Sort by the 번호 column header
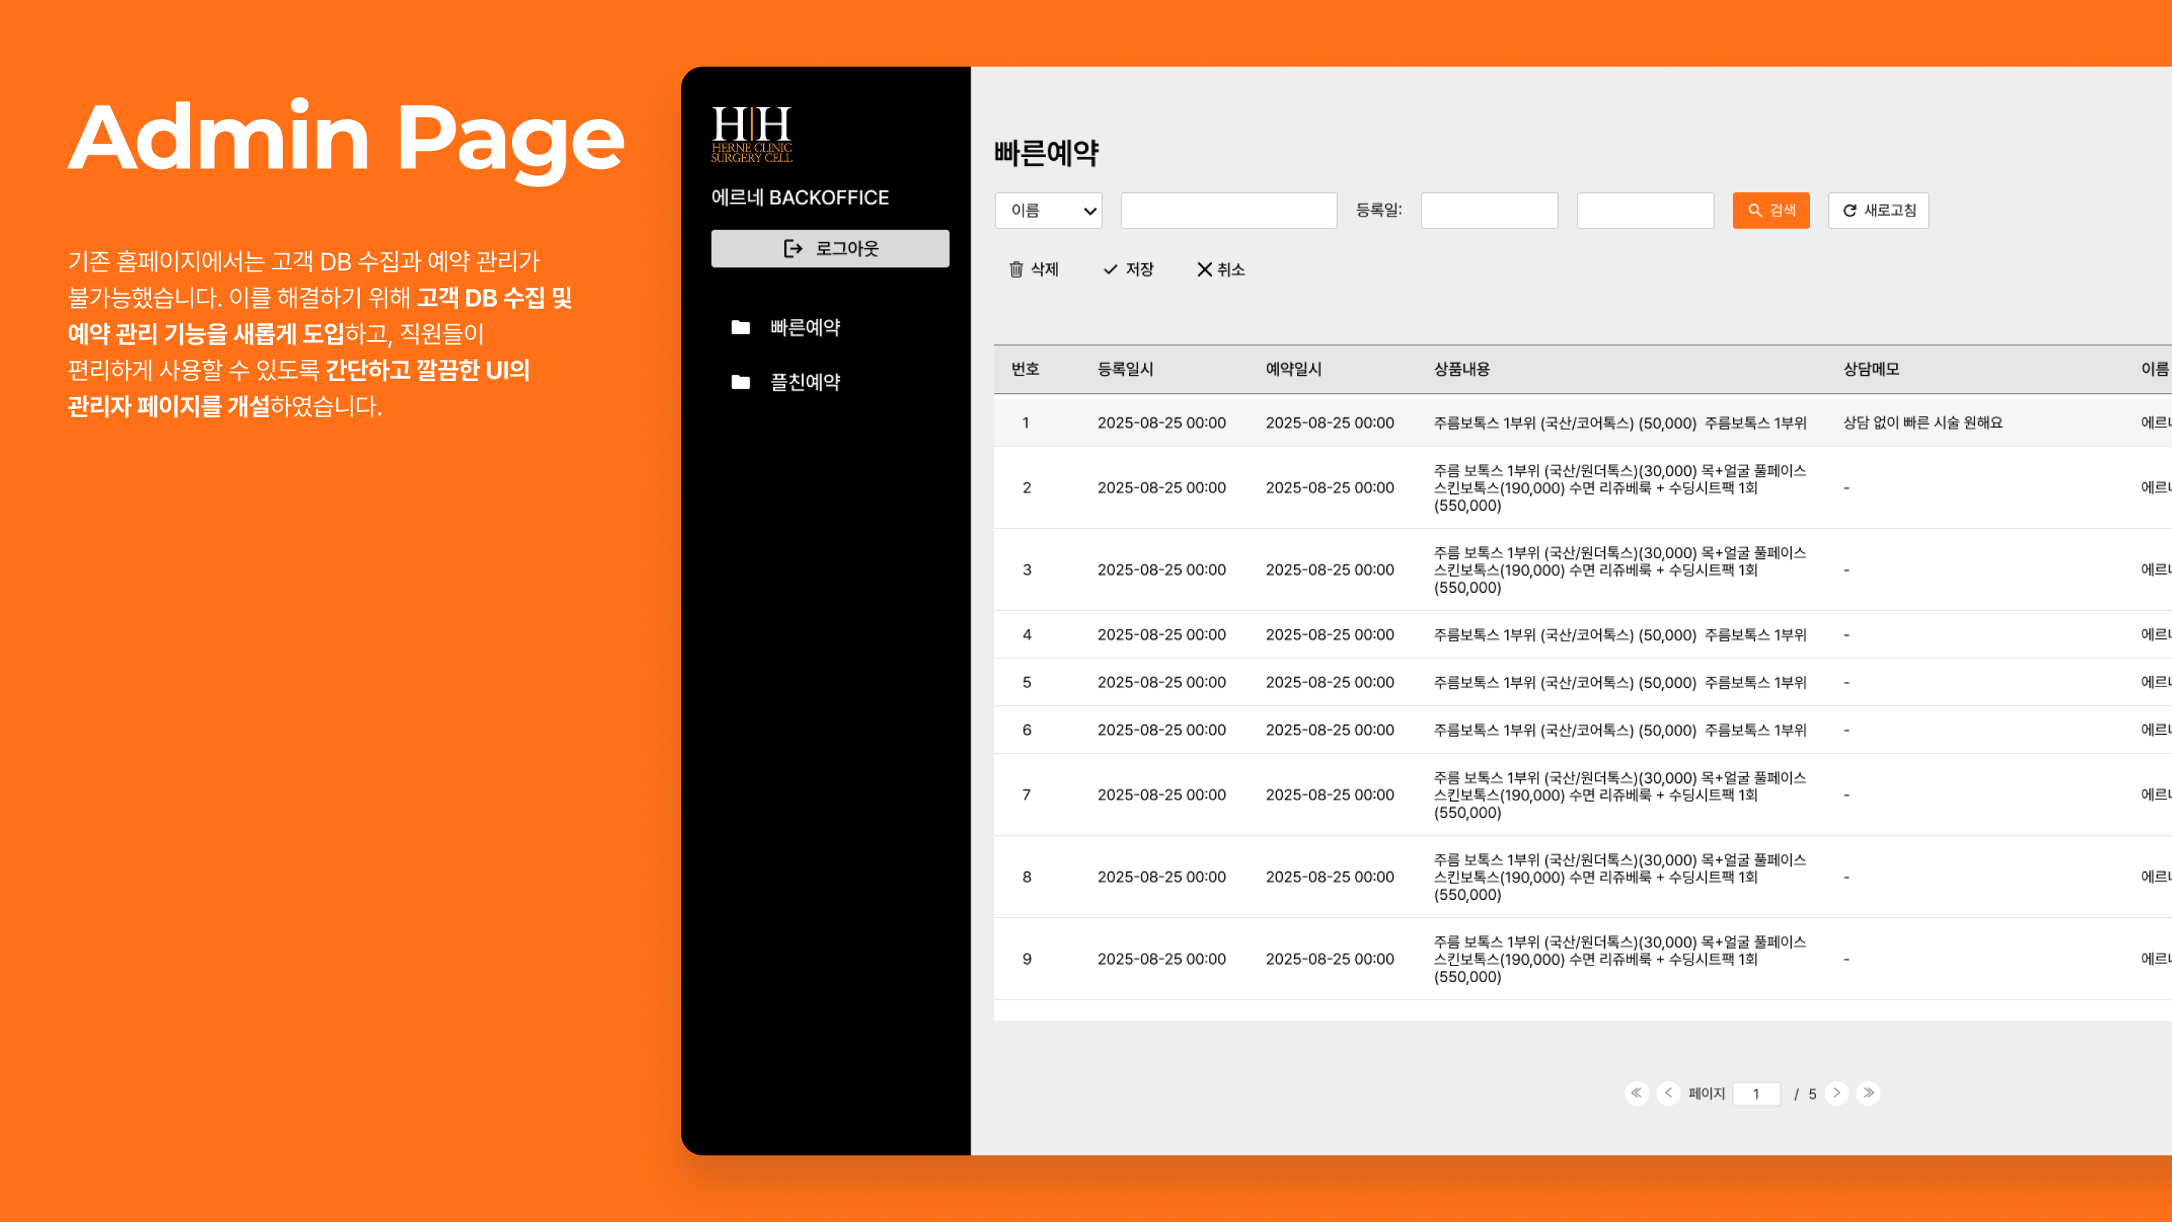The image size is (2172, 1222). (1026, 370)
